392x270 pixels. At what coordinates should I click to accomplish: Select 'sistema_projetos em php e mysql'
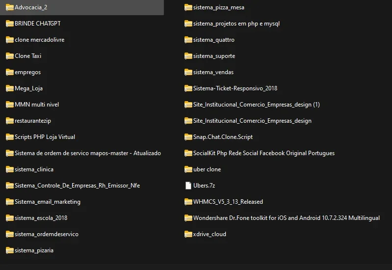(236, 24)
